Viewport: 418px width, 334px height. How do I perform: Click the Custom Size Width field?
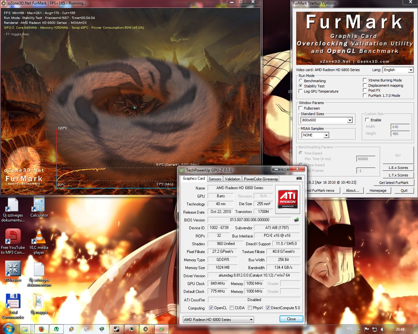[x=400, y=127]
